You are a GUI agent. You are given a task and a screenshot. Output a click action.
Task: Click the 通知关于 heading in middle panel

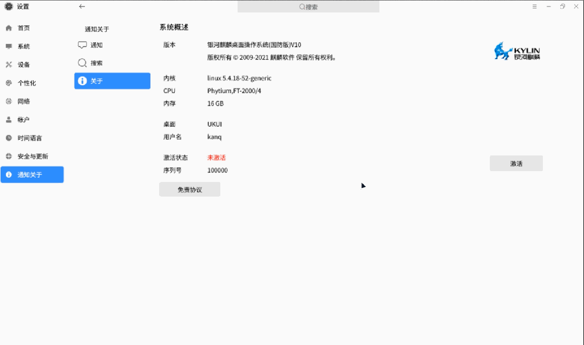(97, 29)
